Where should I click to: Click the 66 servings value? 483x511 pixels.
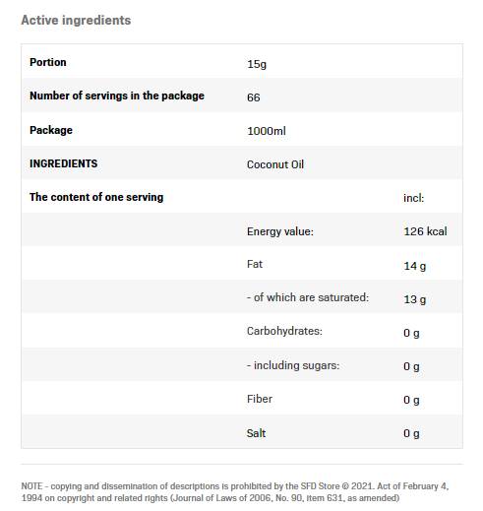253,97
